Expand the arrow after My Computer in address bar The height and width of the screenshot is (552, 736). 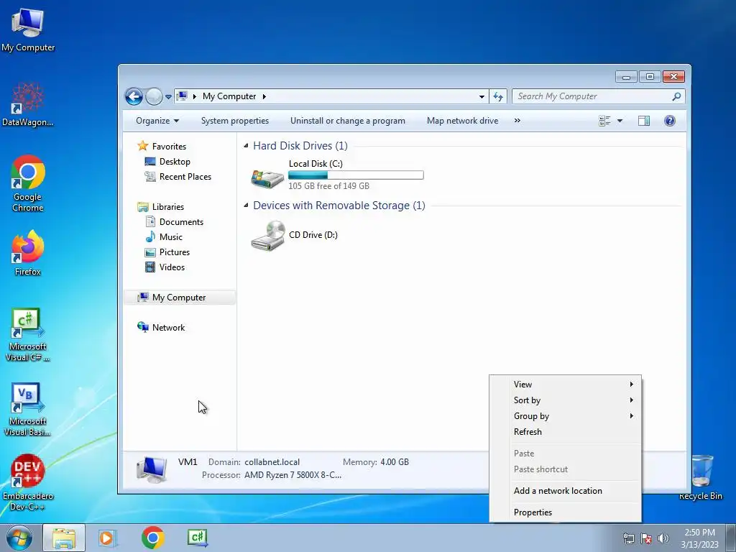[x=264, y=96]
